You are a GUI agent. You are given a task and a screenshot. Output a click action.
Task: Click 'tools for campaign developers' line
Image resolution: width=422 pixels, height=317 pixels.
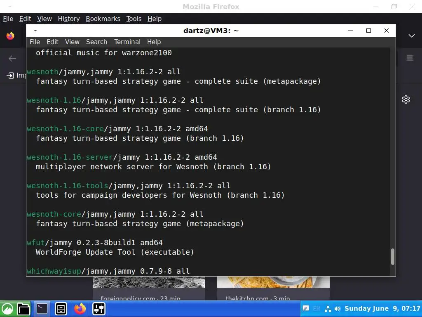(160, 195)
